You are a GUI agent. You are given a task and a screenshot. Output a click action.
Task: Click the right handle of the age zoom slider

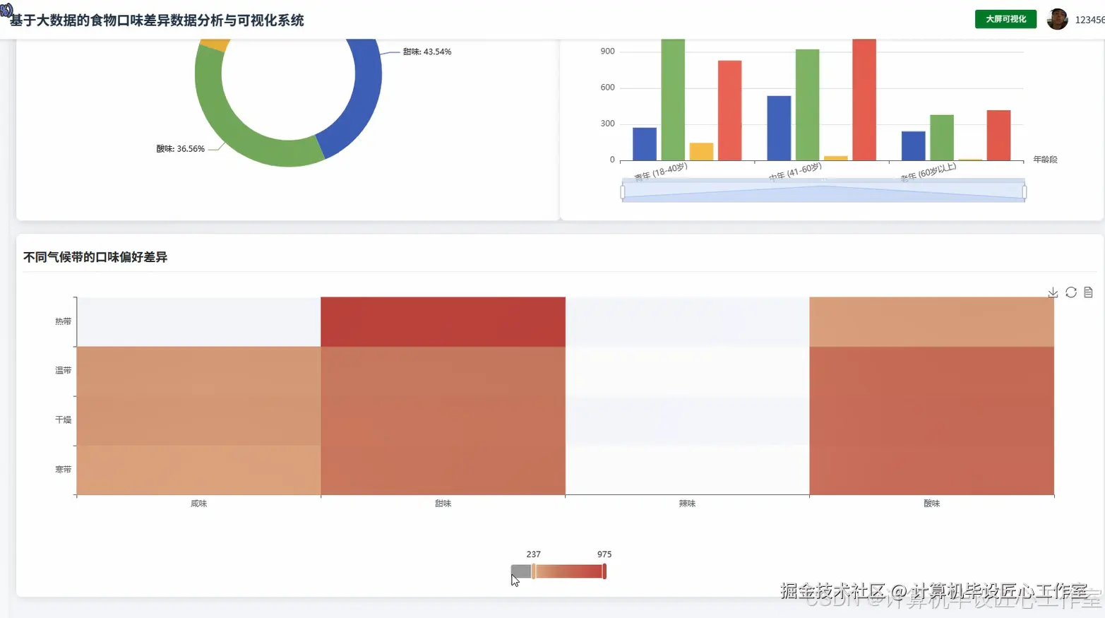(x=1025, y=191)
